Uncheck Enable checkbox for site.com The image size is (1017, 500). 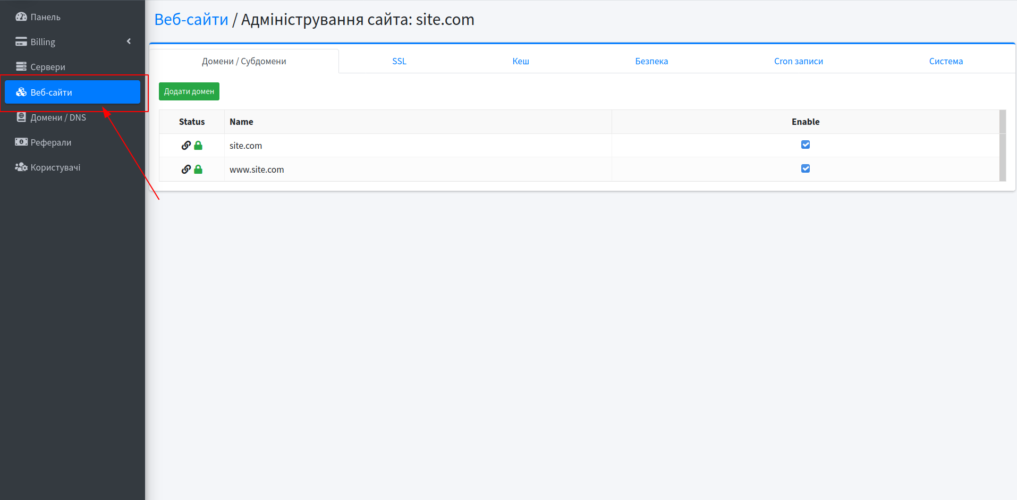pos(806,145)
